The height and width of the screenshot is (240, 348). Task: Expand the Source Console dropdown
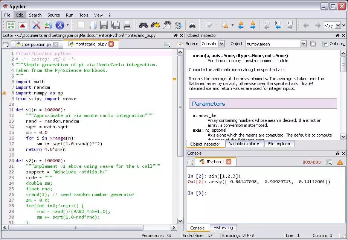tap(221, 44)
